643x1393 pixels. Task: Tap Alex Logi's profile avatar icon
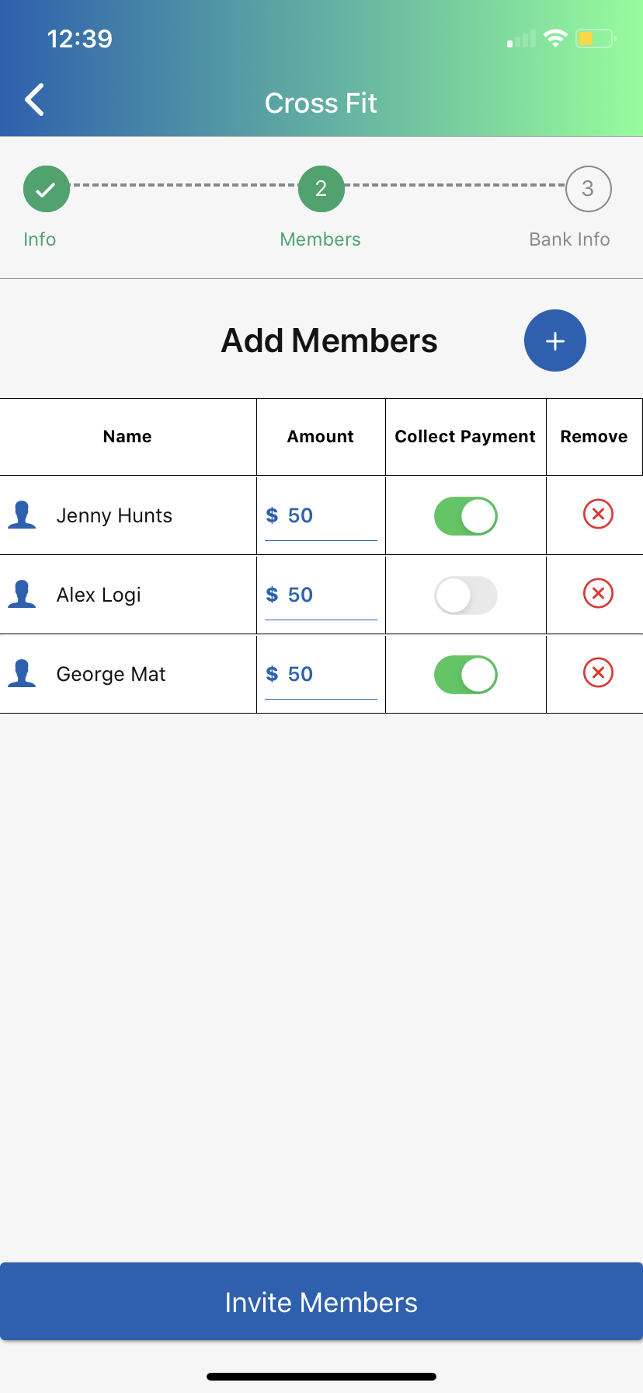22,595
